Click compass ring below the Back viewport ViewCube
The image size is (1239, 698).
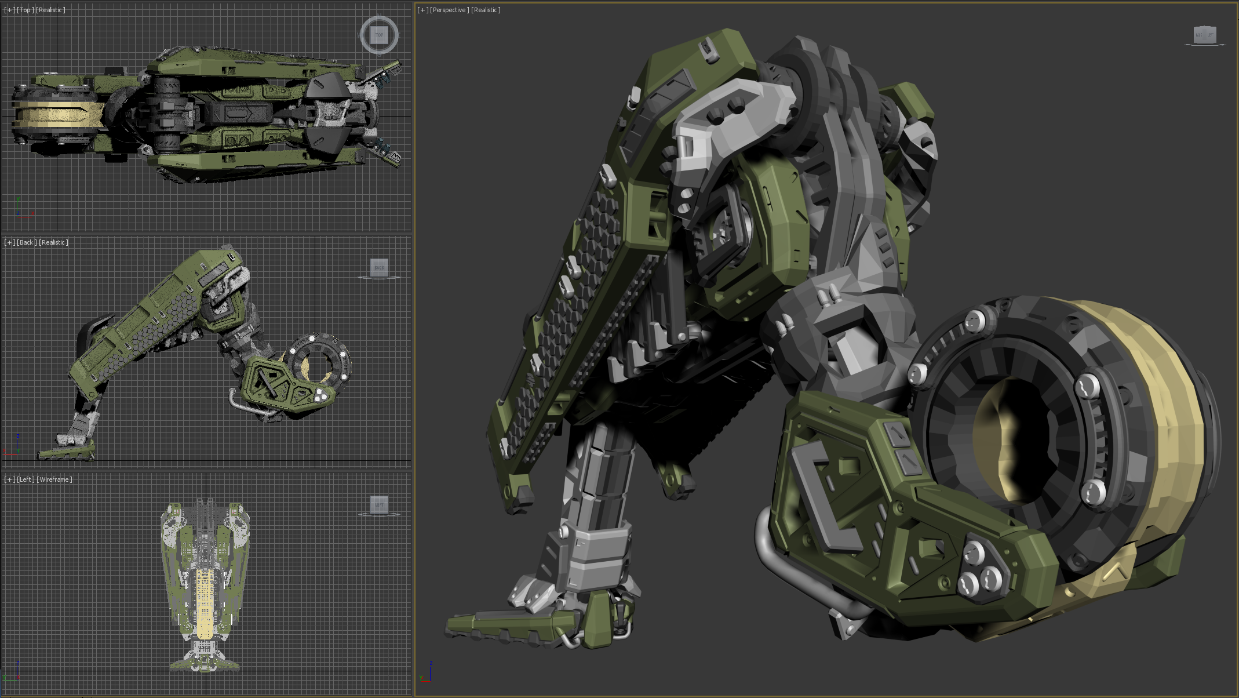coord(379,278)
